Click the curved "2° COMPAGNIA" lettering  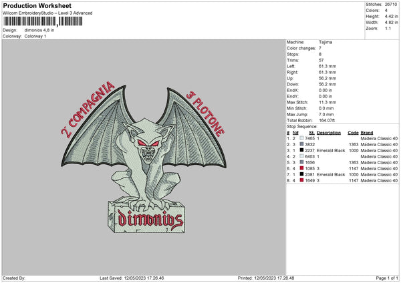coord(88,109)
